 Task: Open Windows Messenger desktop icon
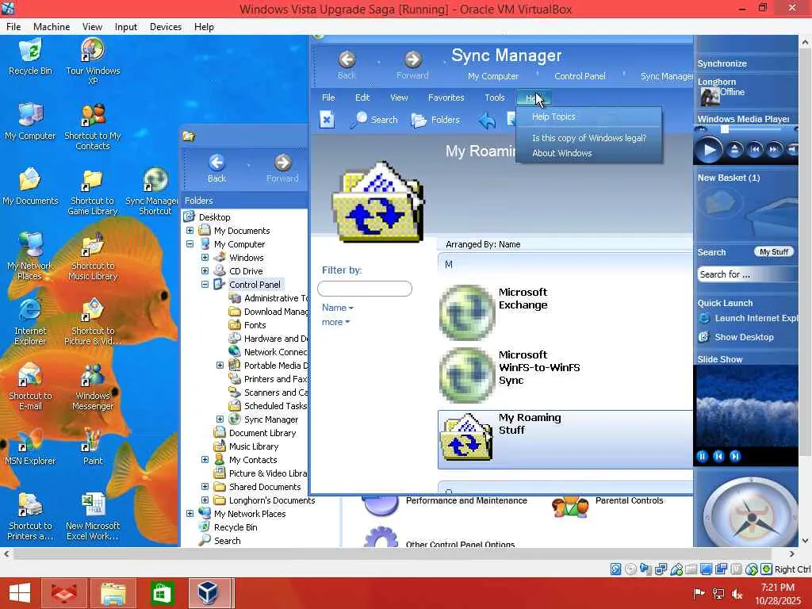click(93, 387)
